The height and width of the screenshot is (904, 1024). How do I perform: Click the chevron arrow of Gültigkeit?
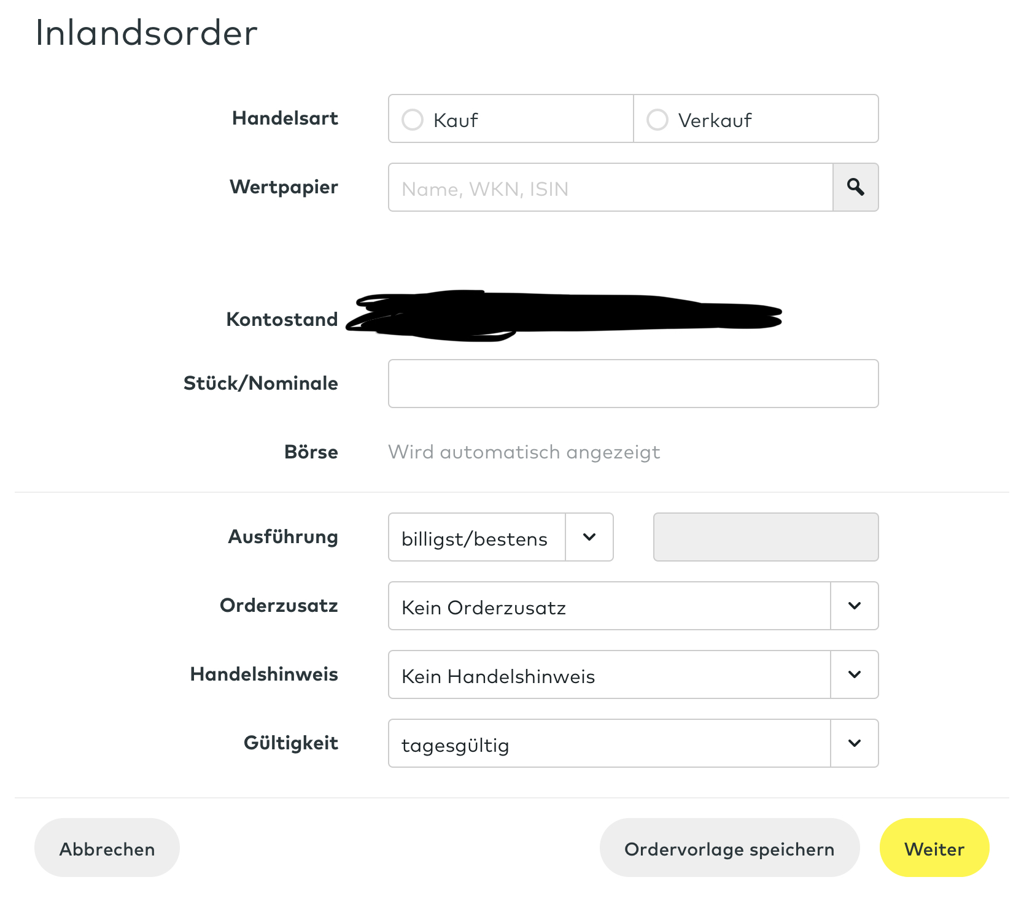pyautogui.click(x=854, y=744)
